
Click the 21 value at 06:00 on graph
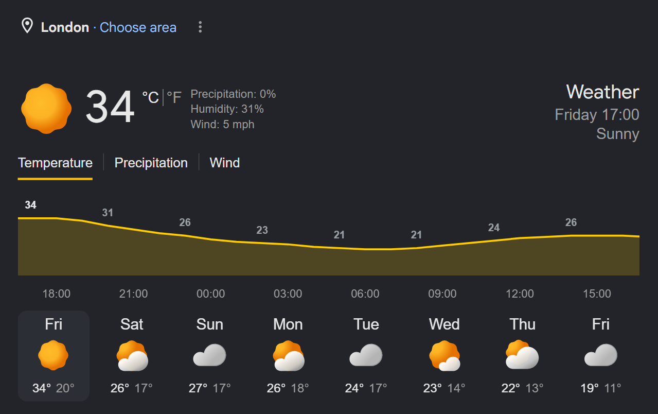coord(339,235)
